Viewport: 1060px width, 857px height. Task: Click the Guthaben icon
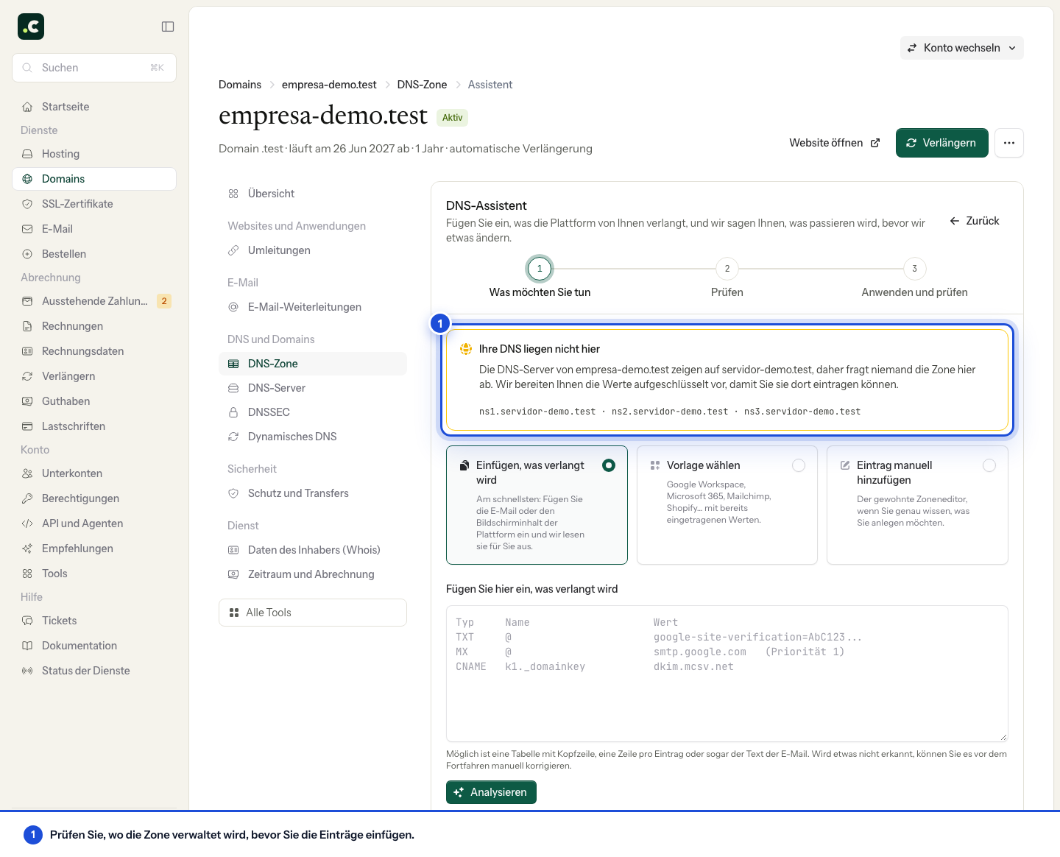click(27, 401)
